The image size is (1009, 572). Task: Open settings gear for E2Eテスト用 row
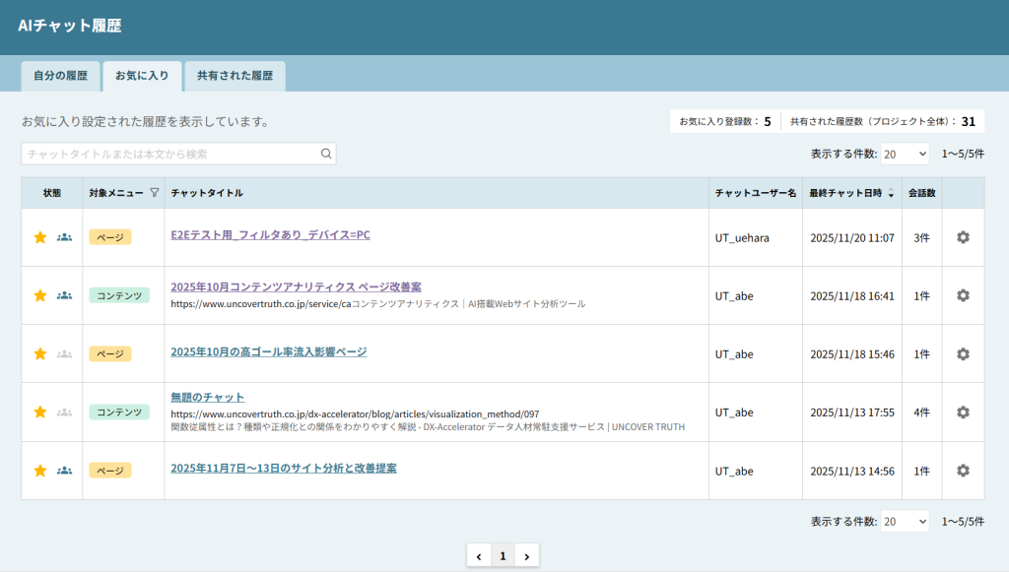click(963, 237)
